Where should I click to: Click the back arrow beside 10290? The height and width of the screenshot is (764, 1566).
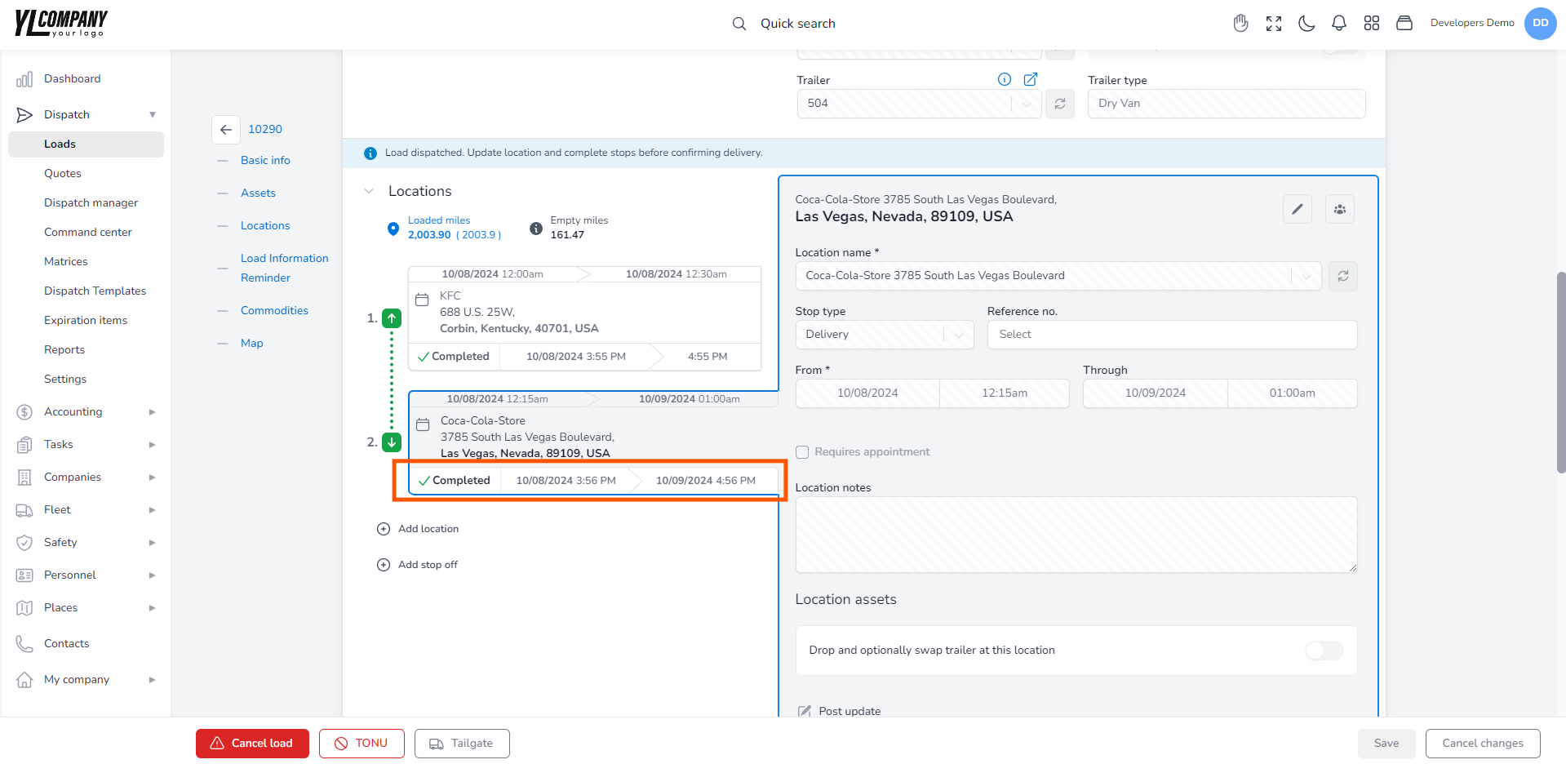(226, 129)
